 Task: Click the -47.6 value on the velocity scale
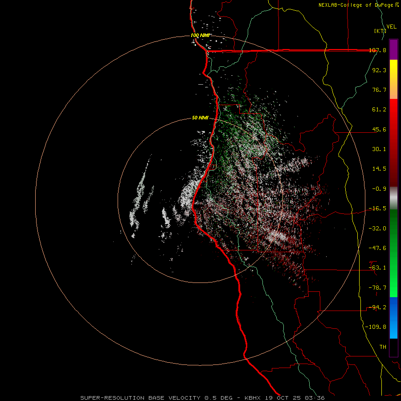[378, 248]
